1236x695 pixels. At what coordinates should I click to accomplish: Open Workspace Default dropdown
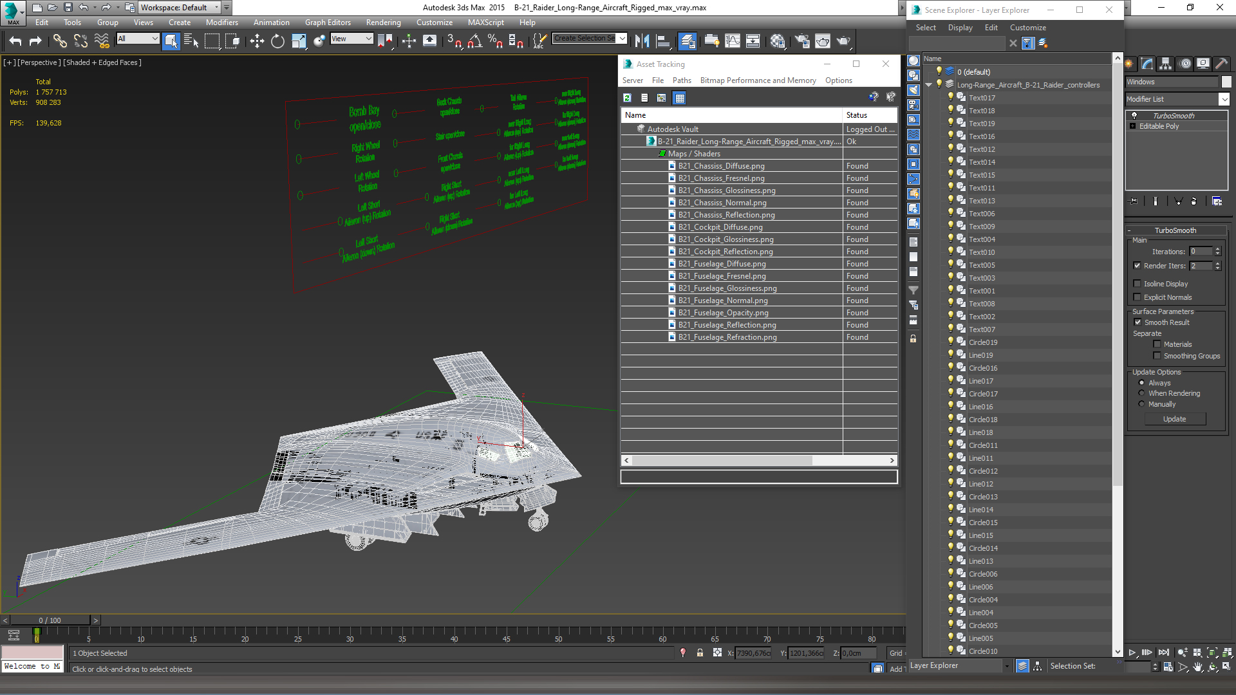pos(180,8)
